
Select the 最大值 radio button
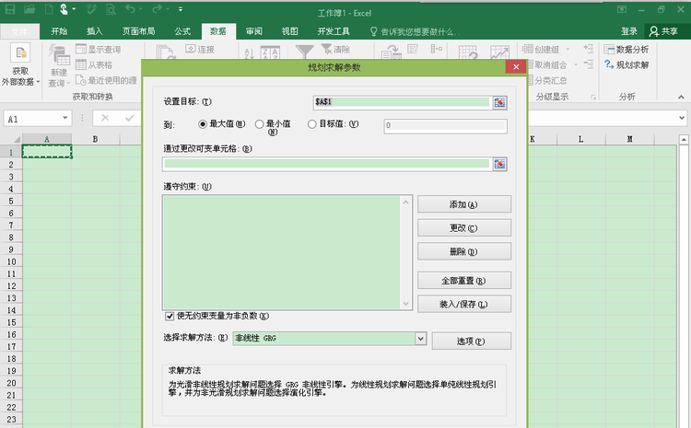pos(203,124)
